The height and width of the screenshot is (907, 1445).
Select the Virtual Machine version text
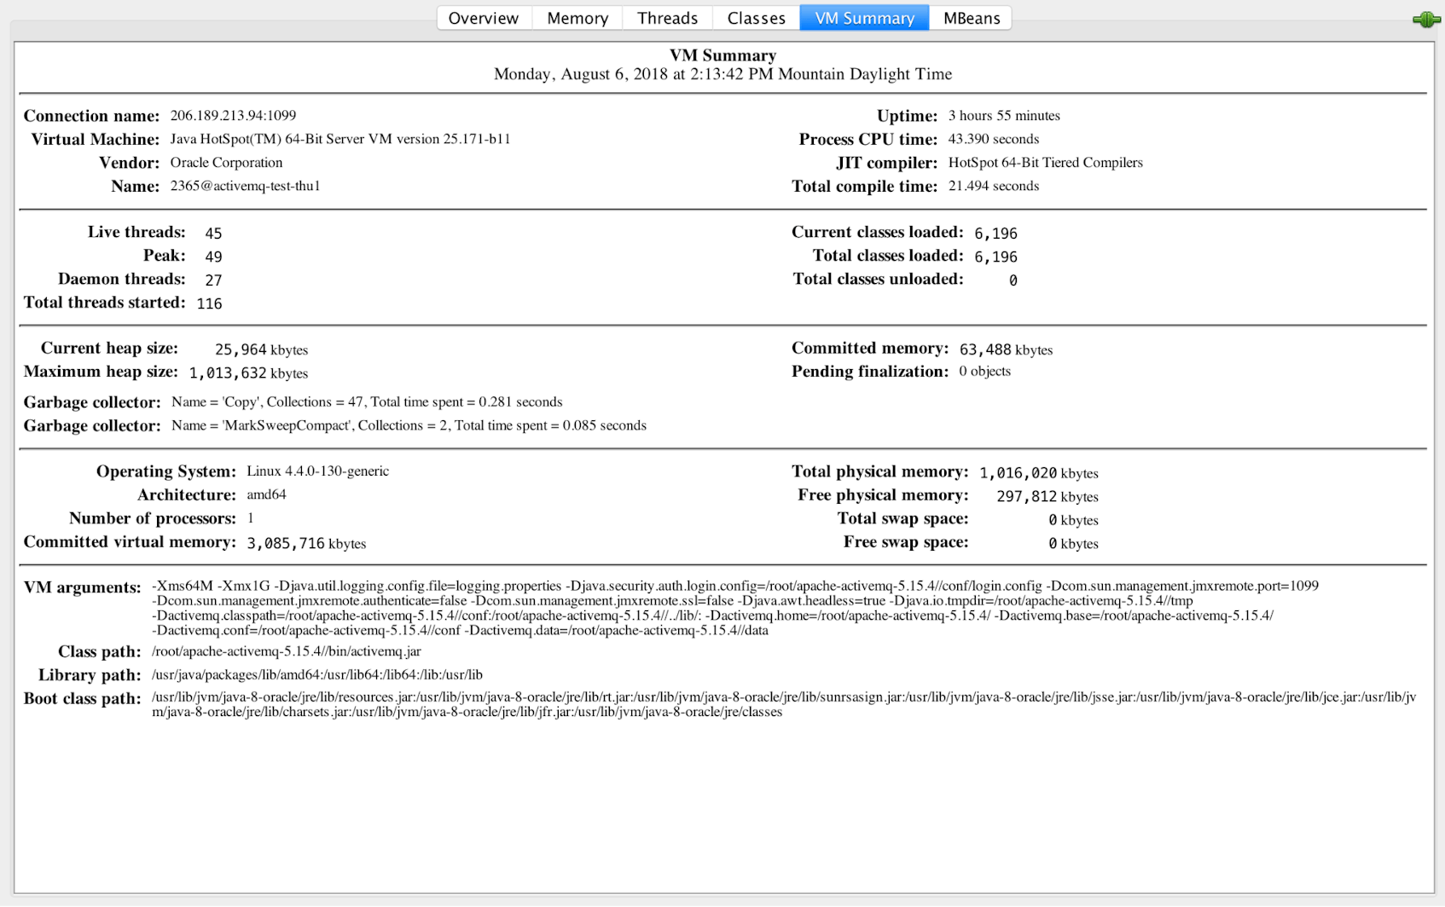pos(339,139)
